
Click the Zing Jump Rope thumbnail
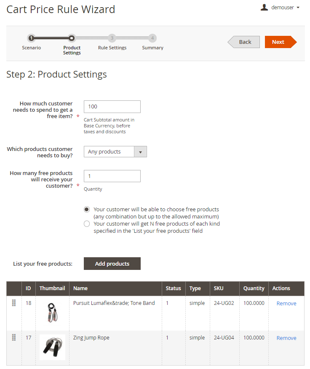point(52,347)
